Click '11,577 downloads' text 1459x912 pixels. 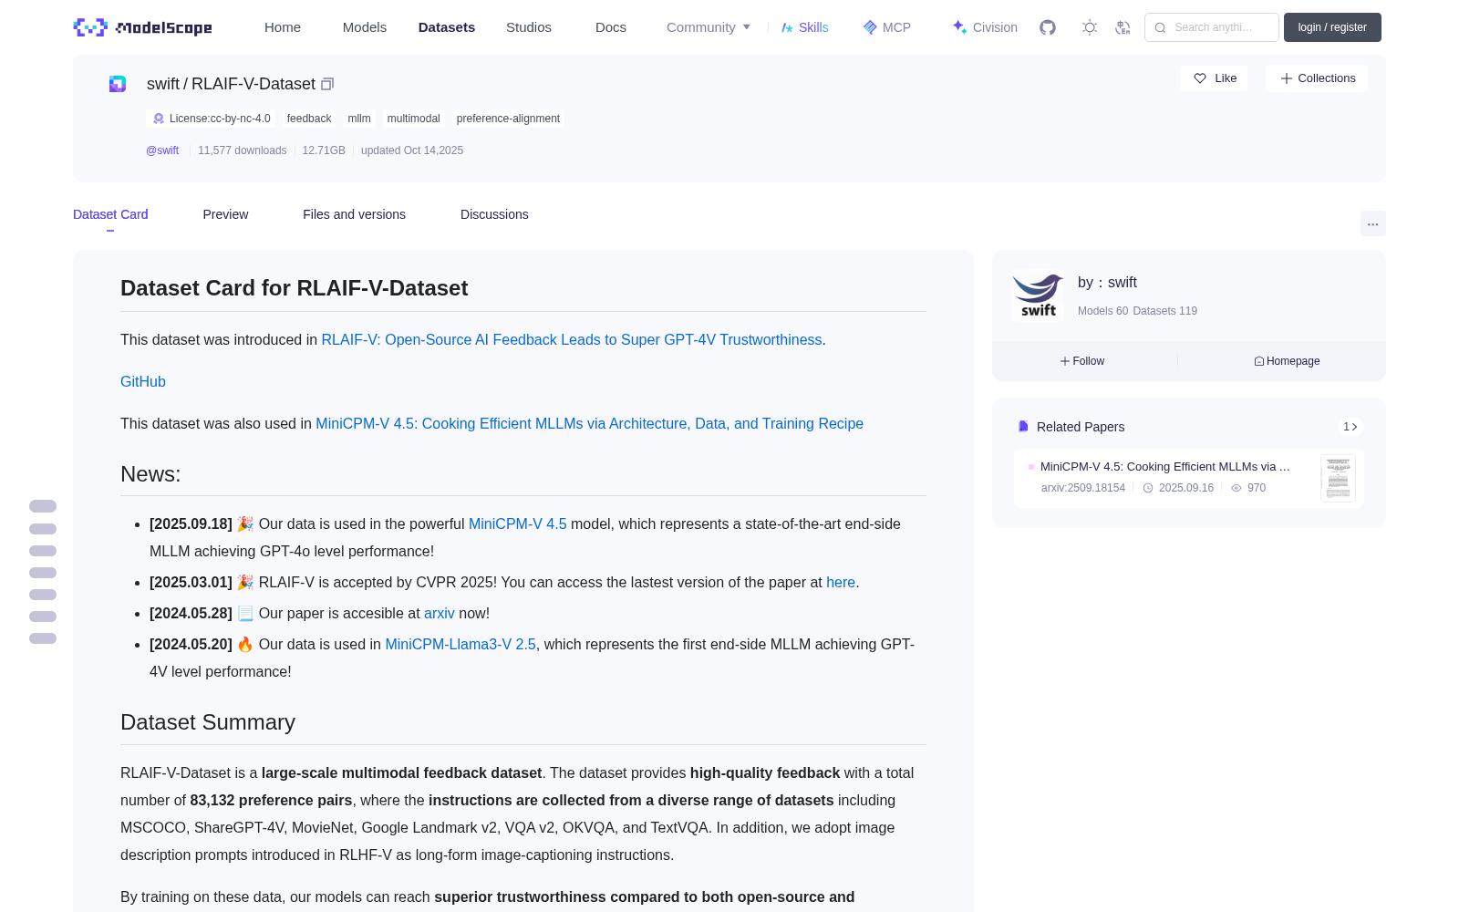tap(242, 150)
